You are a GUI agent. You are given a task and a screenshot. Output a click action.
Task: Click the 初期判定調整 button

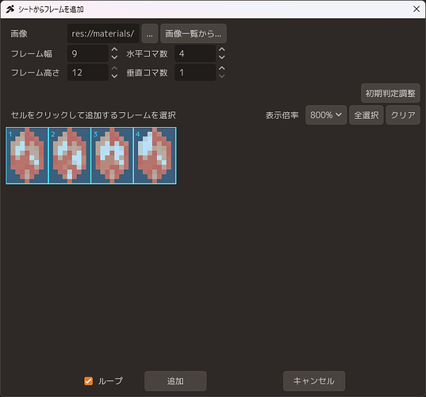[x=390, y=93]
